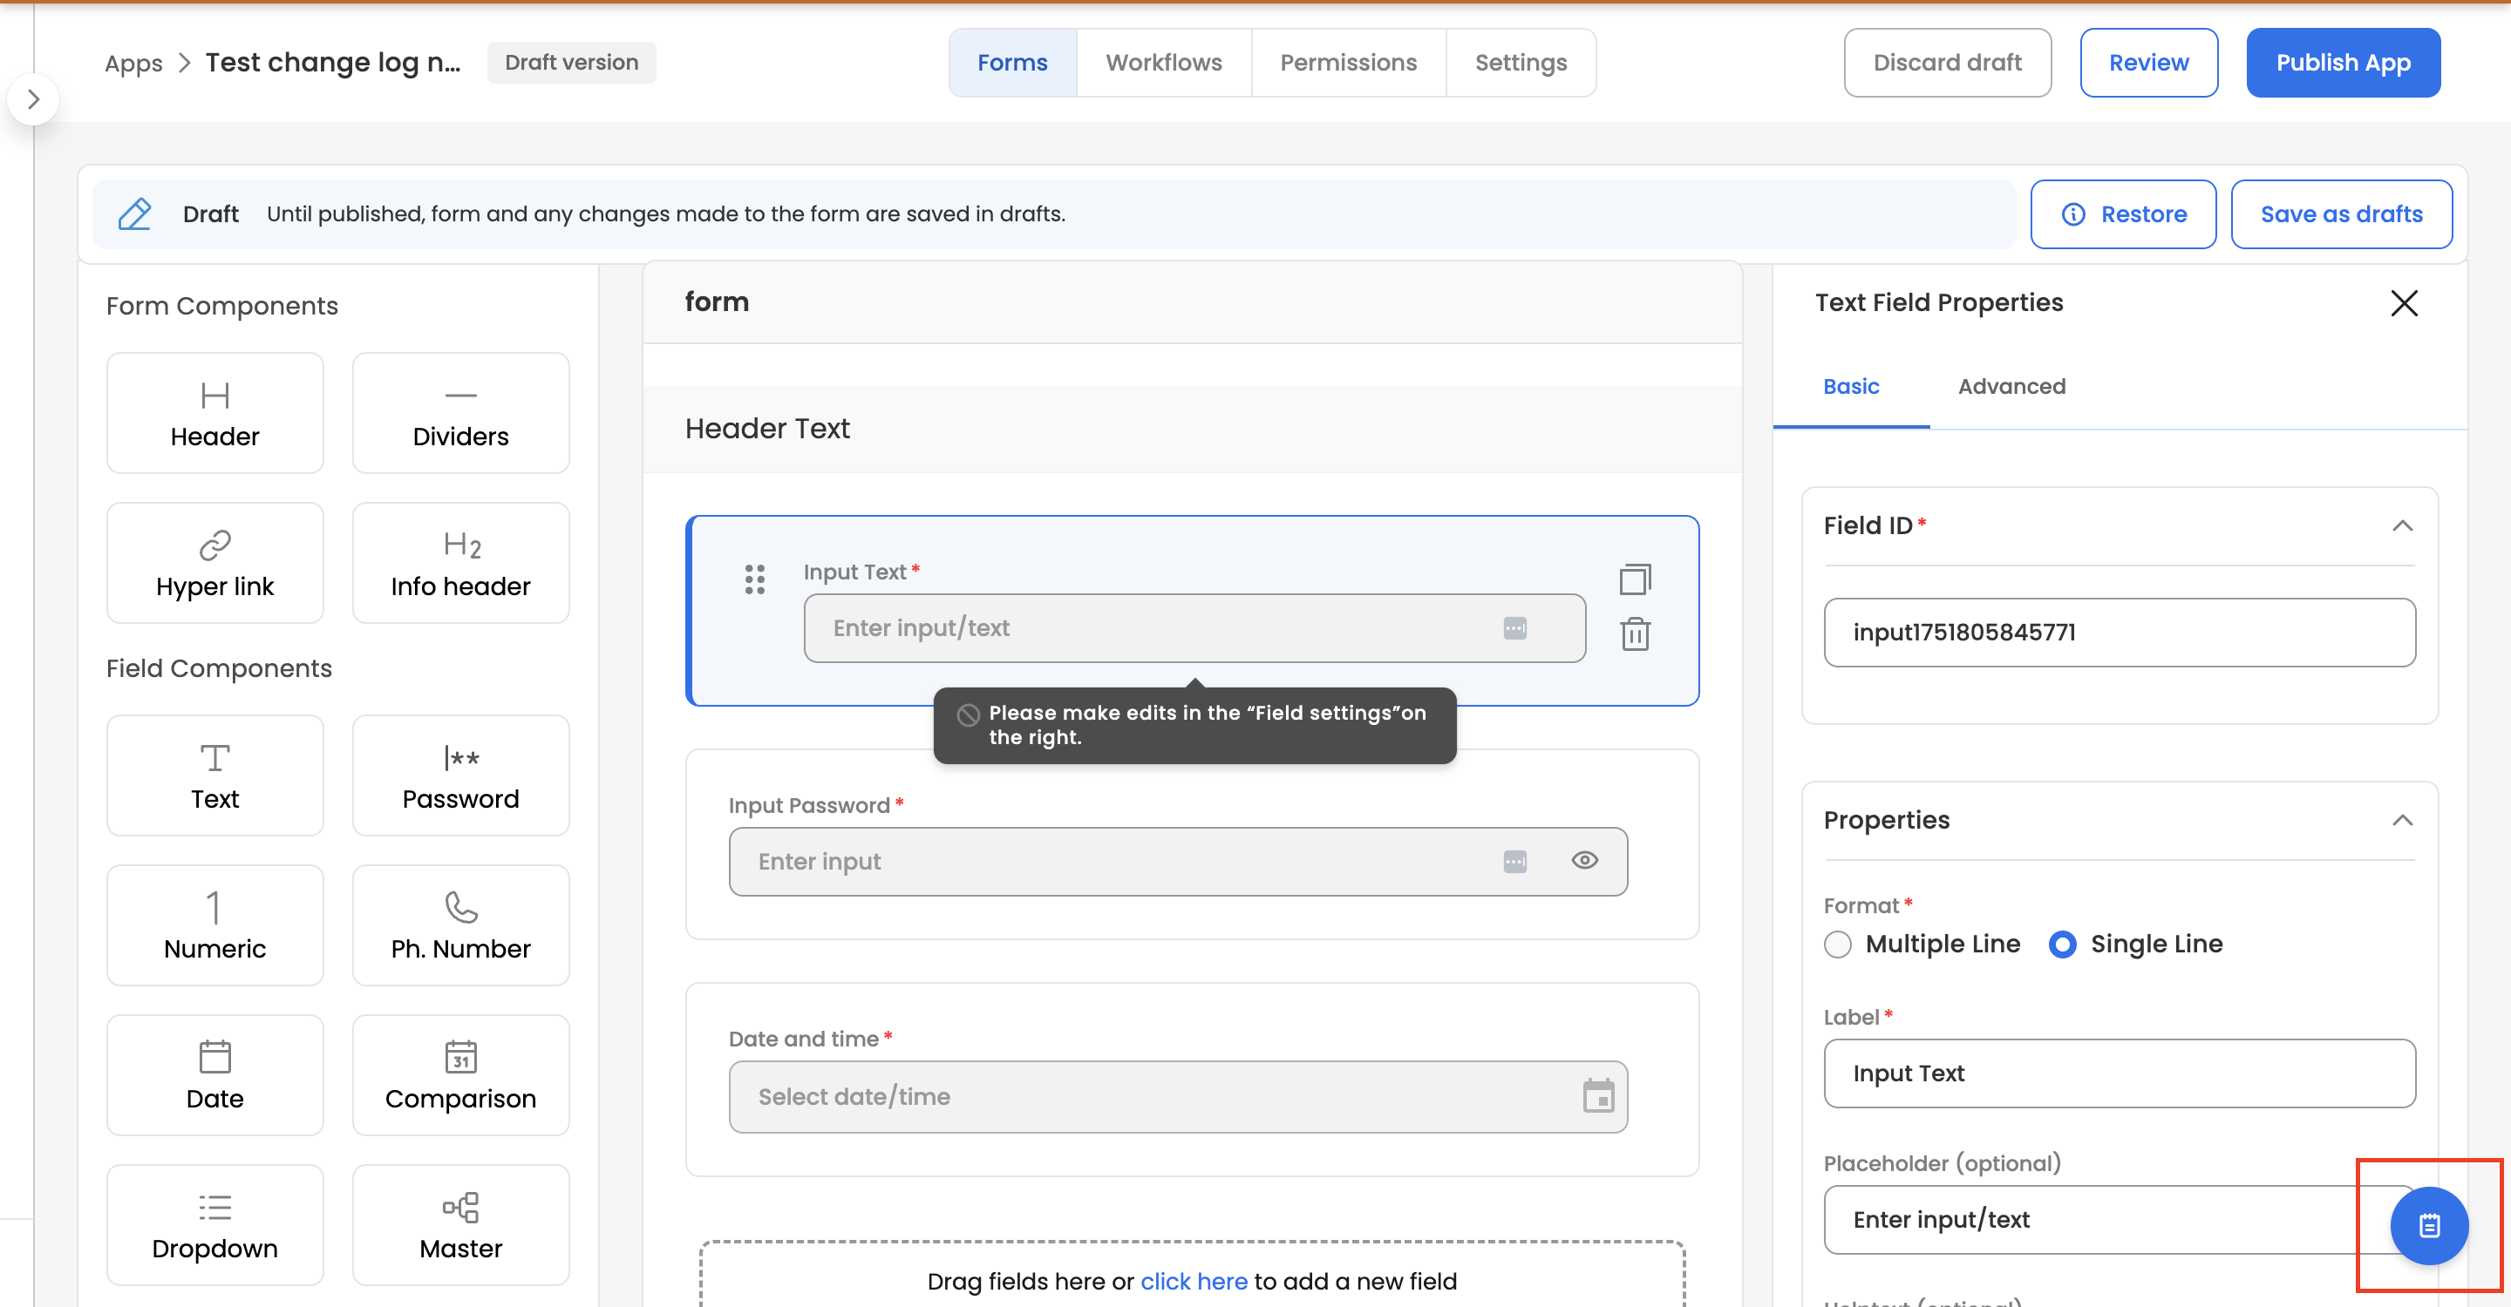Click the duplicate icon on Input Text field
The height and width of the screenshot is (1307, 2511).
[x=1635, y=579]
